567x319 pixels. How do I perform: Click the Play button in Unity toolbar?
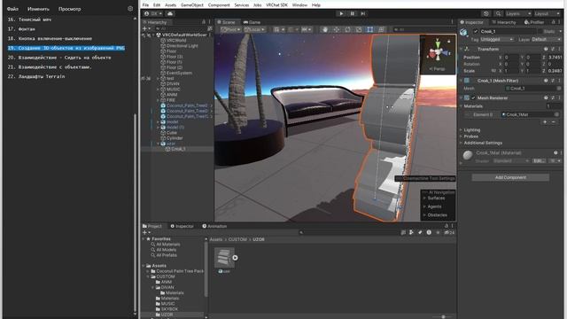tap(341, 13)
